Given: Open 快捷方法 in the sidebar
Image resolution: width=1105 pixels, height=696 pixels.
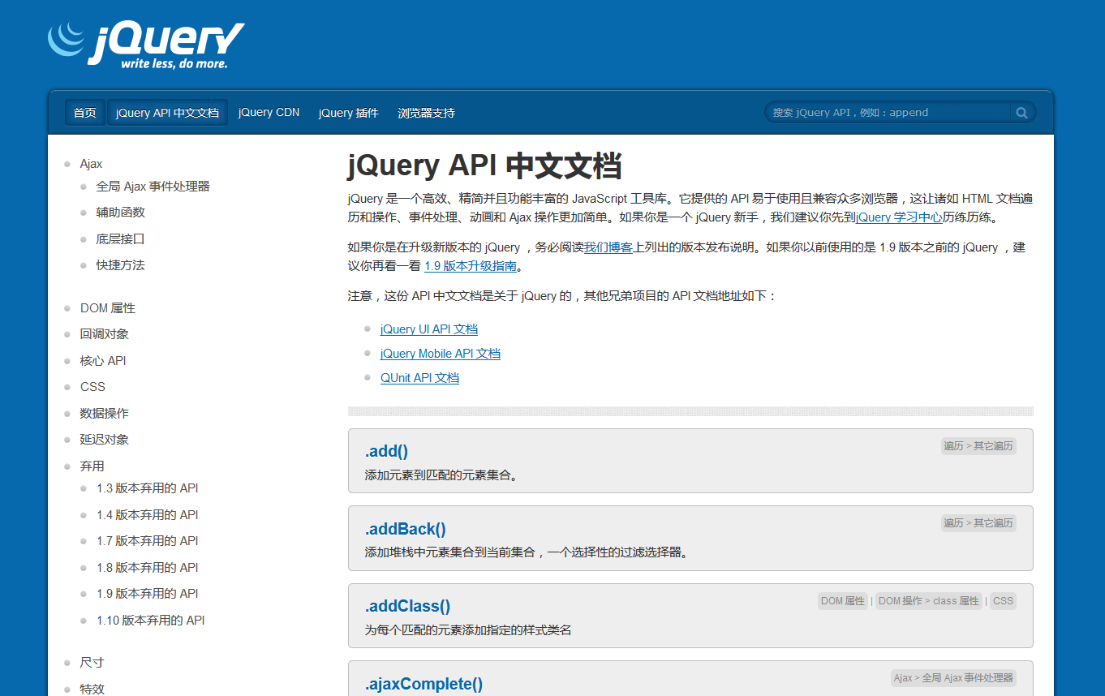Looking at the screenshot, I should (120, 265).
